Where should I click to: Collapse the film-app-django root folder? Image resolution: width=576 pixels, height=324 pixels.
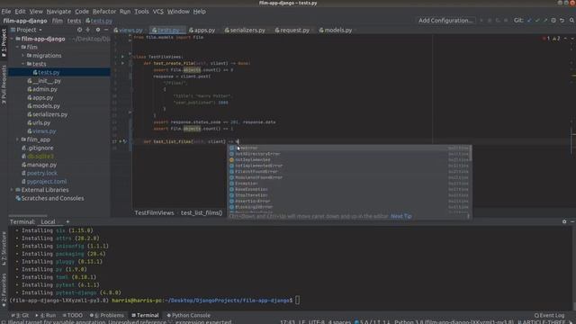click(x=12, y=39)
